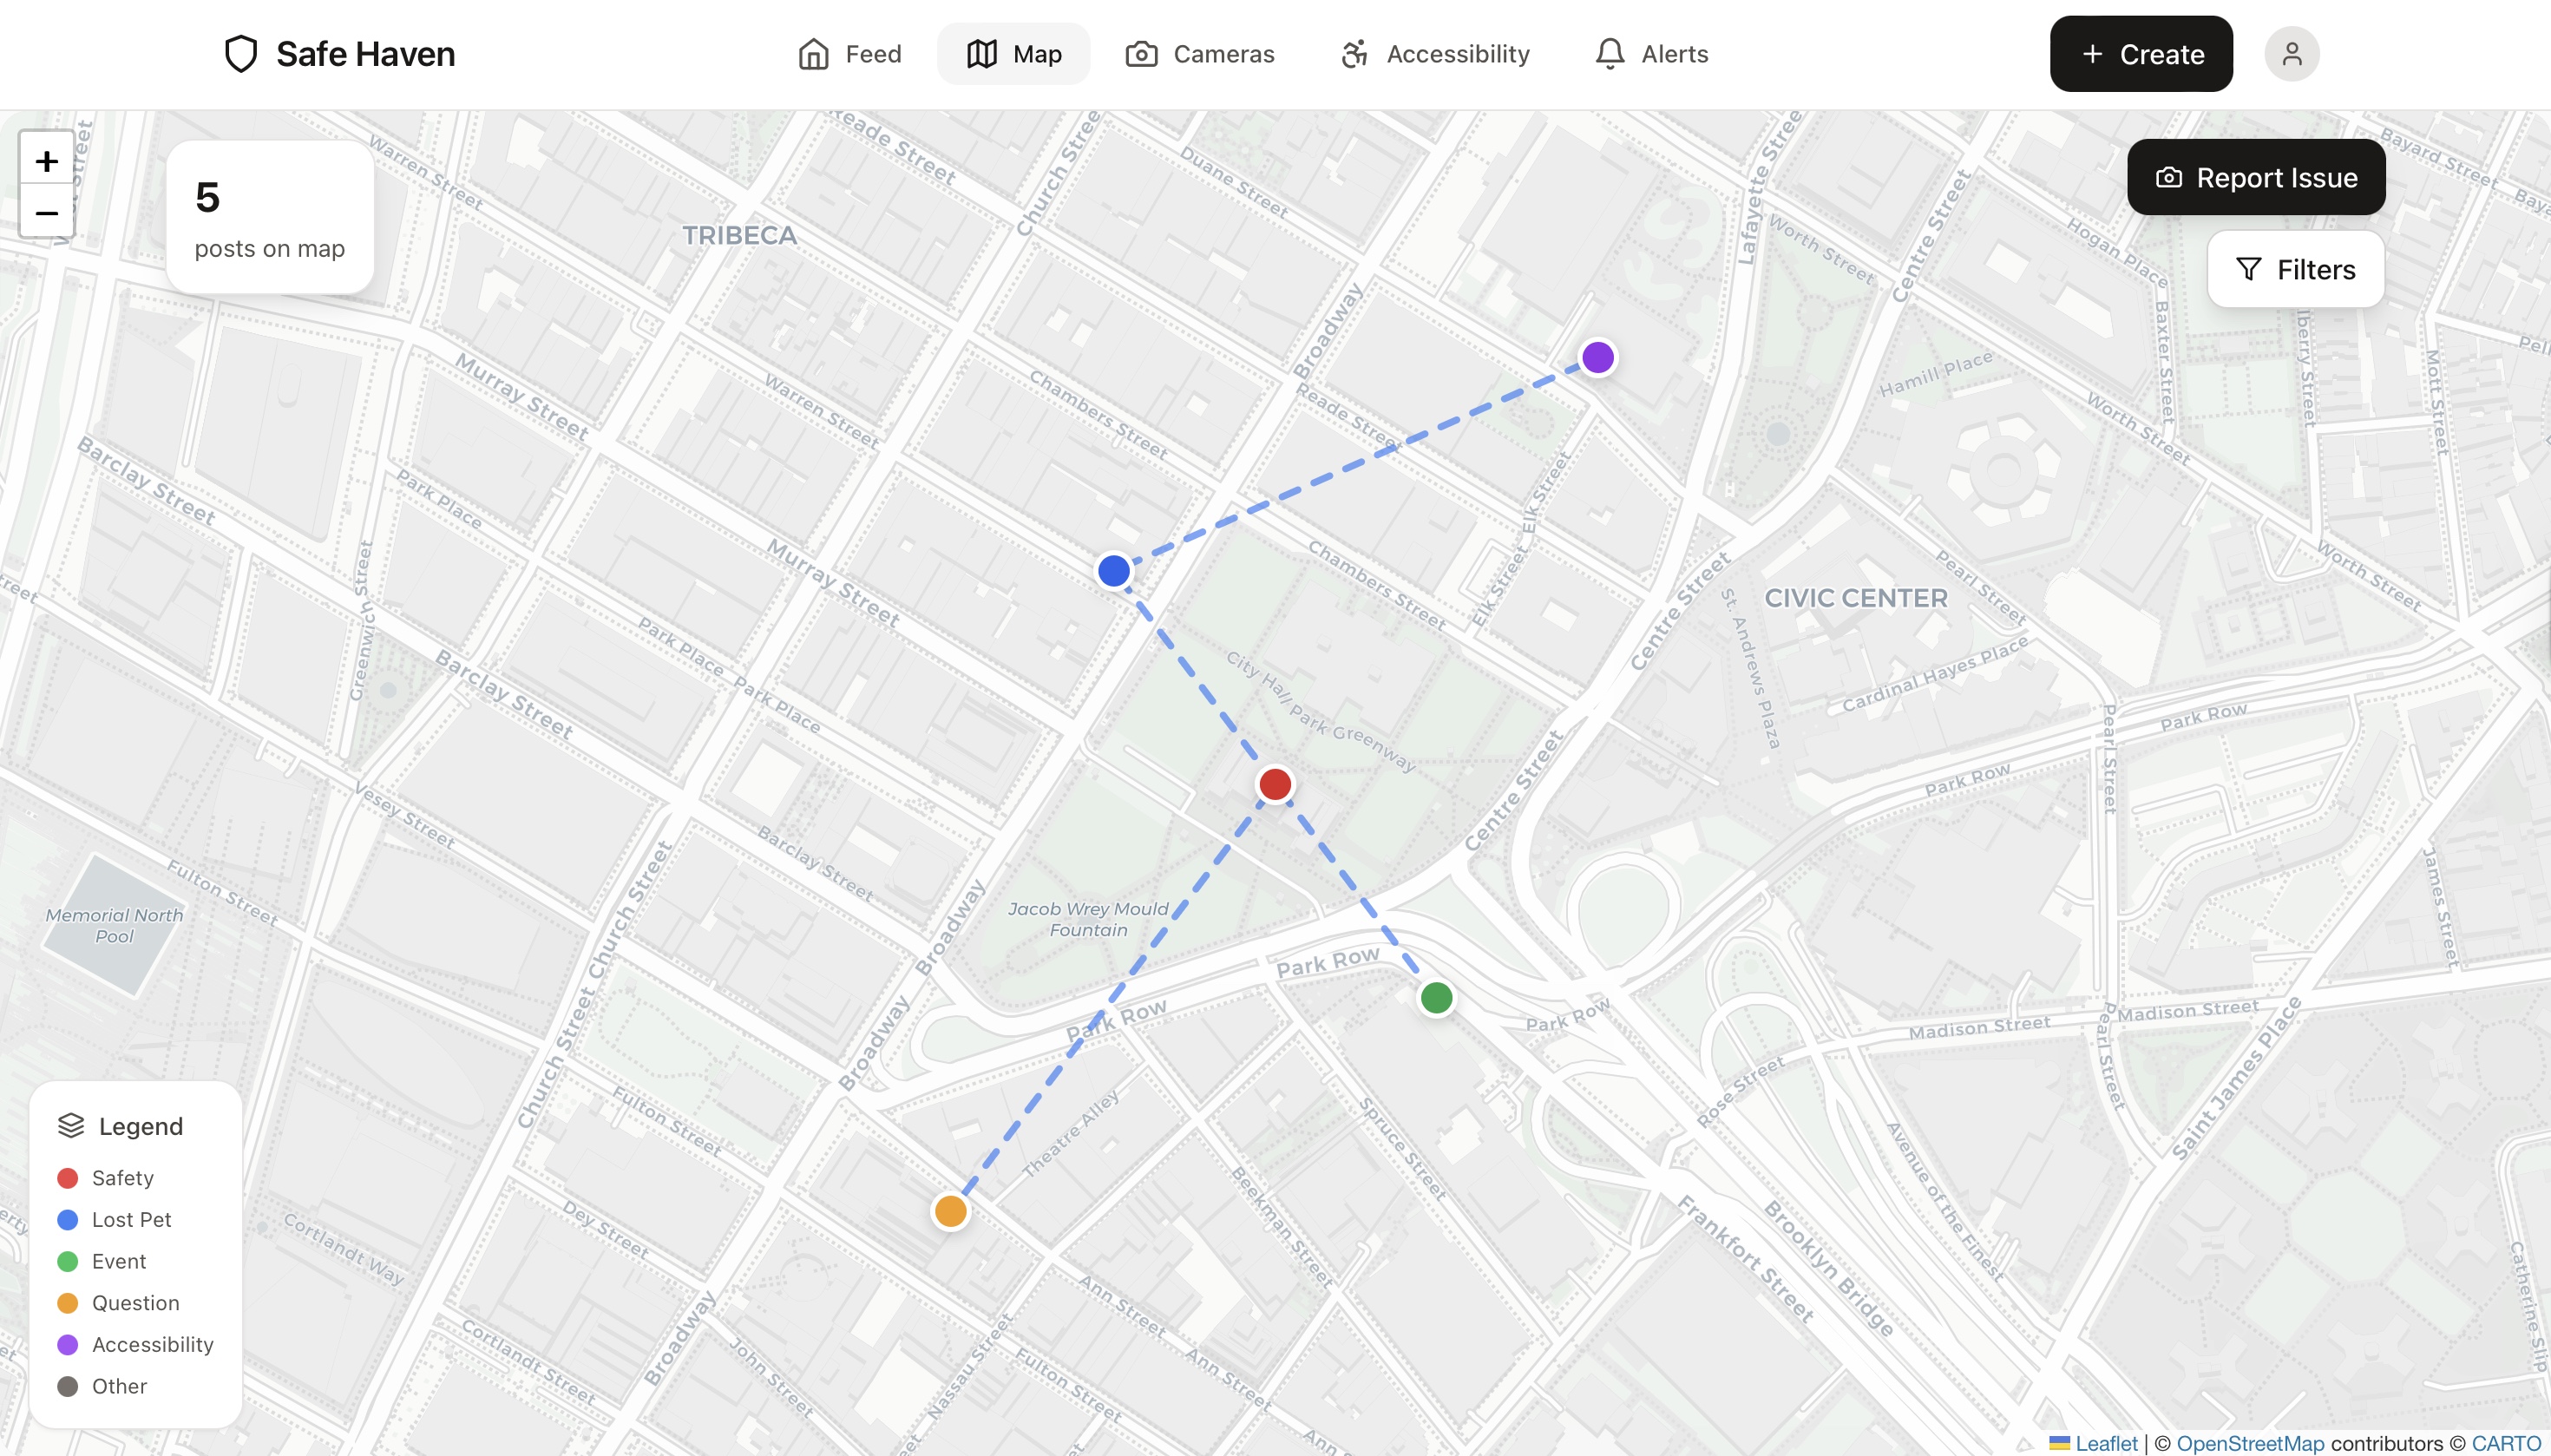Image resolution: width=2551 pixels, height=1456 pixels.
Task: Select the orange Question map marker
Action: pyautogui.click(x=950, y=1211)
